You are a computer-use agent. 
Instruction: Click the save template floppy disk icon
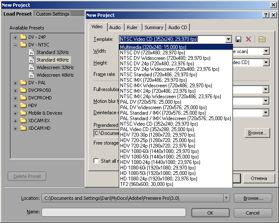[239, 39]
